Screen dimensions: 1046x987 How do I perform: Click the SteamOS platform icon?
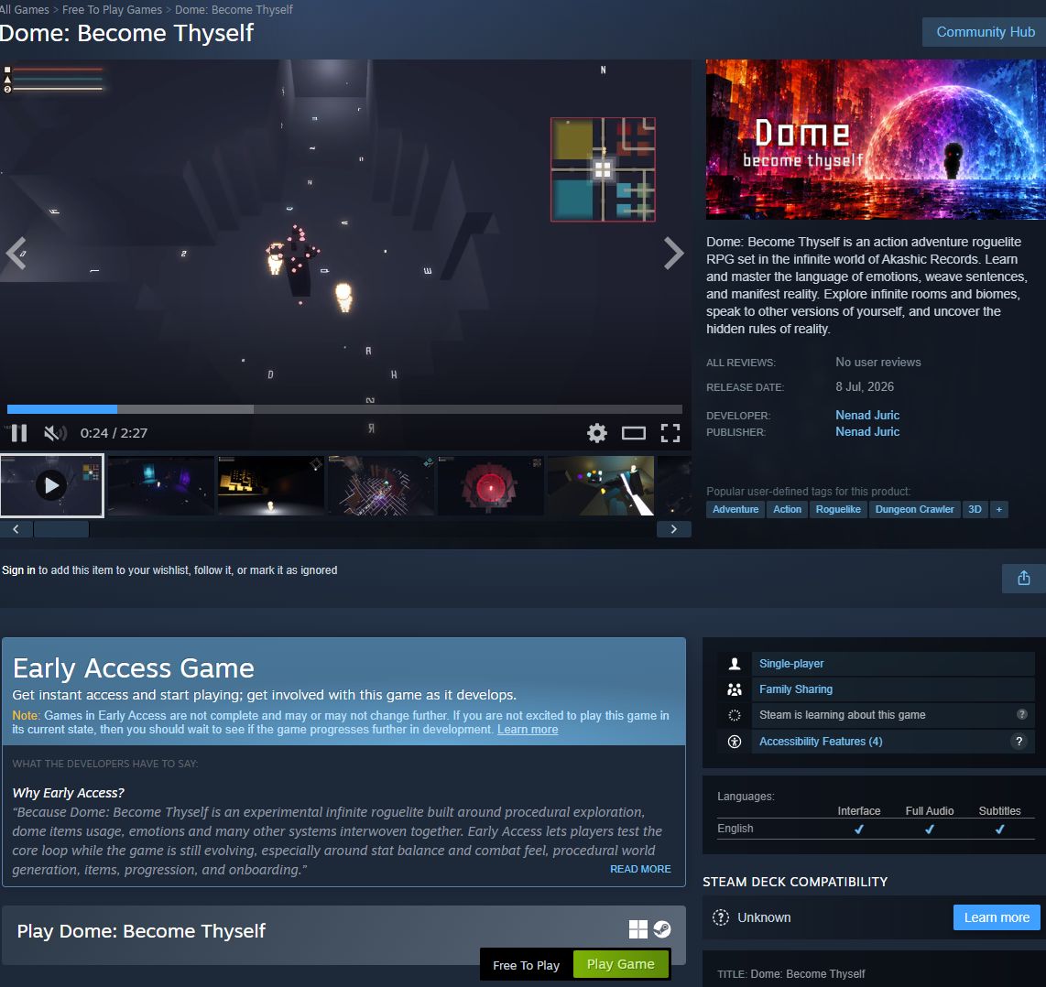pyautogui.click(x=661, y=929)
